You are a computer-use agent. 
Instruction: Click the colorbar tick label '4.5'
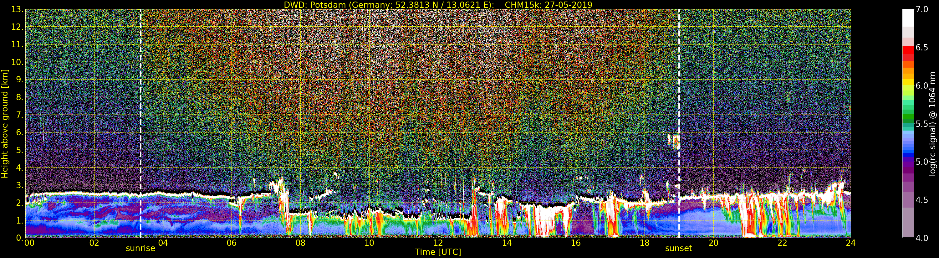point(922,200)
